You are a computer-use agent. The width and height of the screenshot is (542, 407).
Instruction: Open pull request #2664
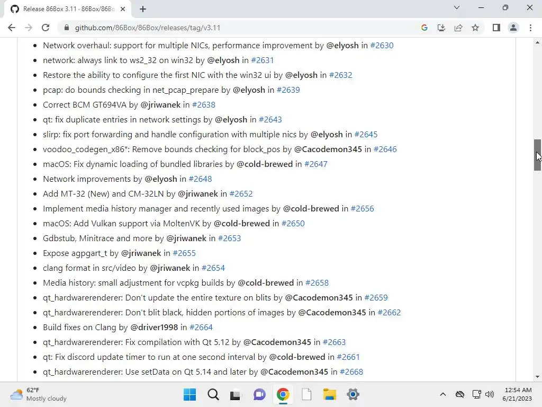pos(201,328)
